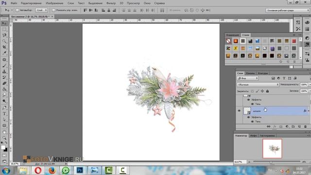This screenshot has height=175, width=311.
Task: Select the Hand tool
Action: pos(4,132)
